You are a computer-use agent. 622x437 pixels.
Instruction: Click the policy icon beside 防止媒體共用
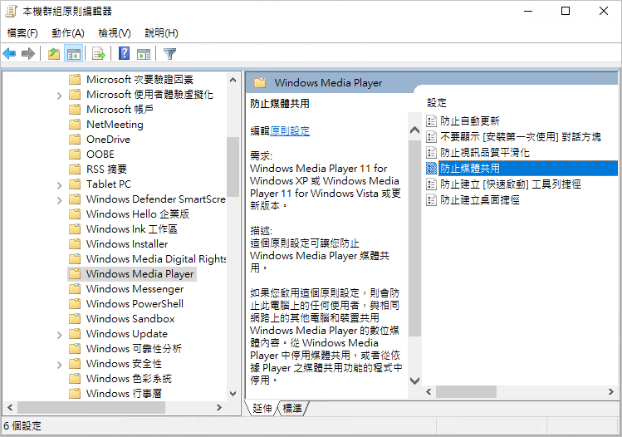click(x=431, y=169)
